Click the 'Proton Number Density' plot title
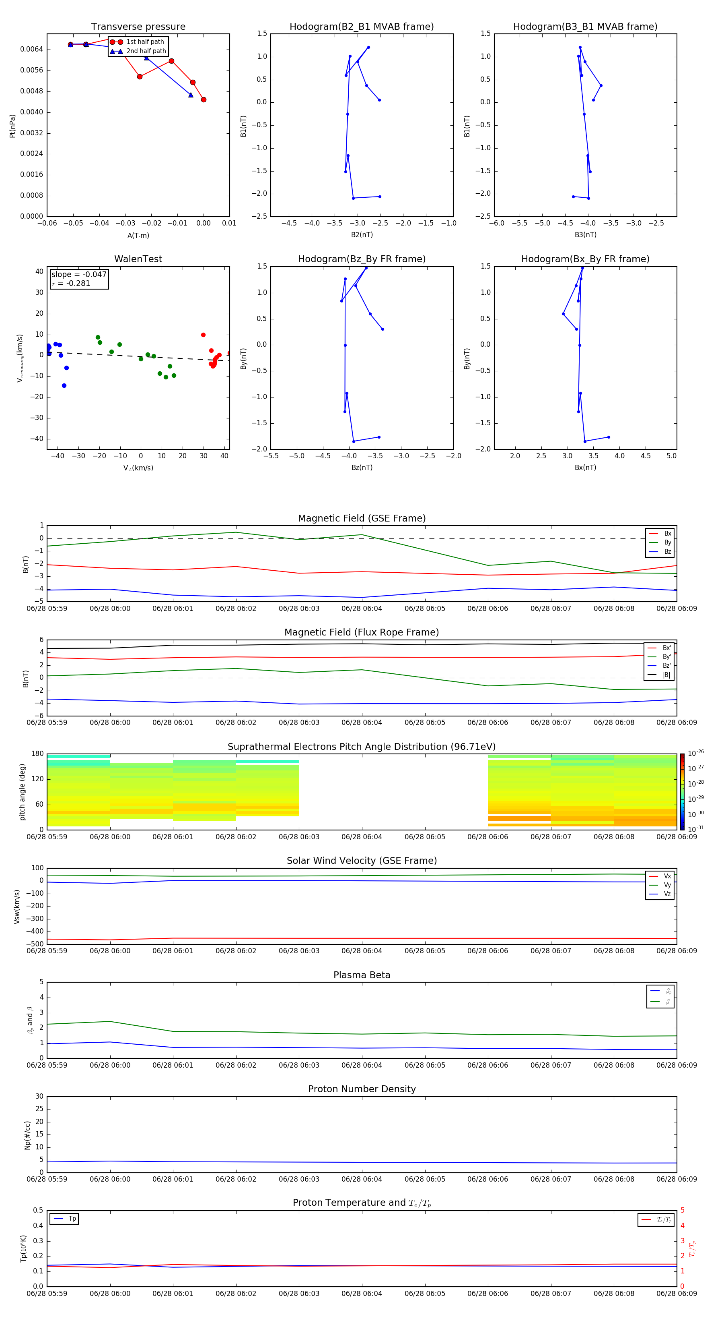Screen dimensions: 724x1329 [x=362, y=1089]
